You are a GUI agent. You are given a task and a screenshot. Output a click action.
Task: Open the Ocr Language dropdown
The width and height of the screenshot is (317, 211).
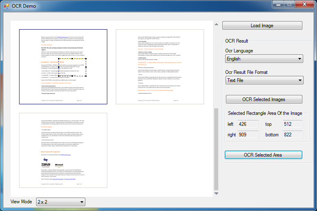point(264,59)
